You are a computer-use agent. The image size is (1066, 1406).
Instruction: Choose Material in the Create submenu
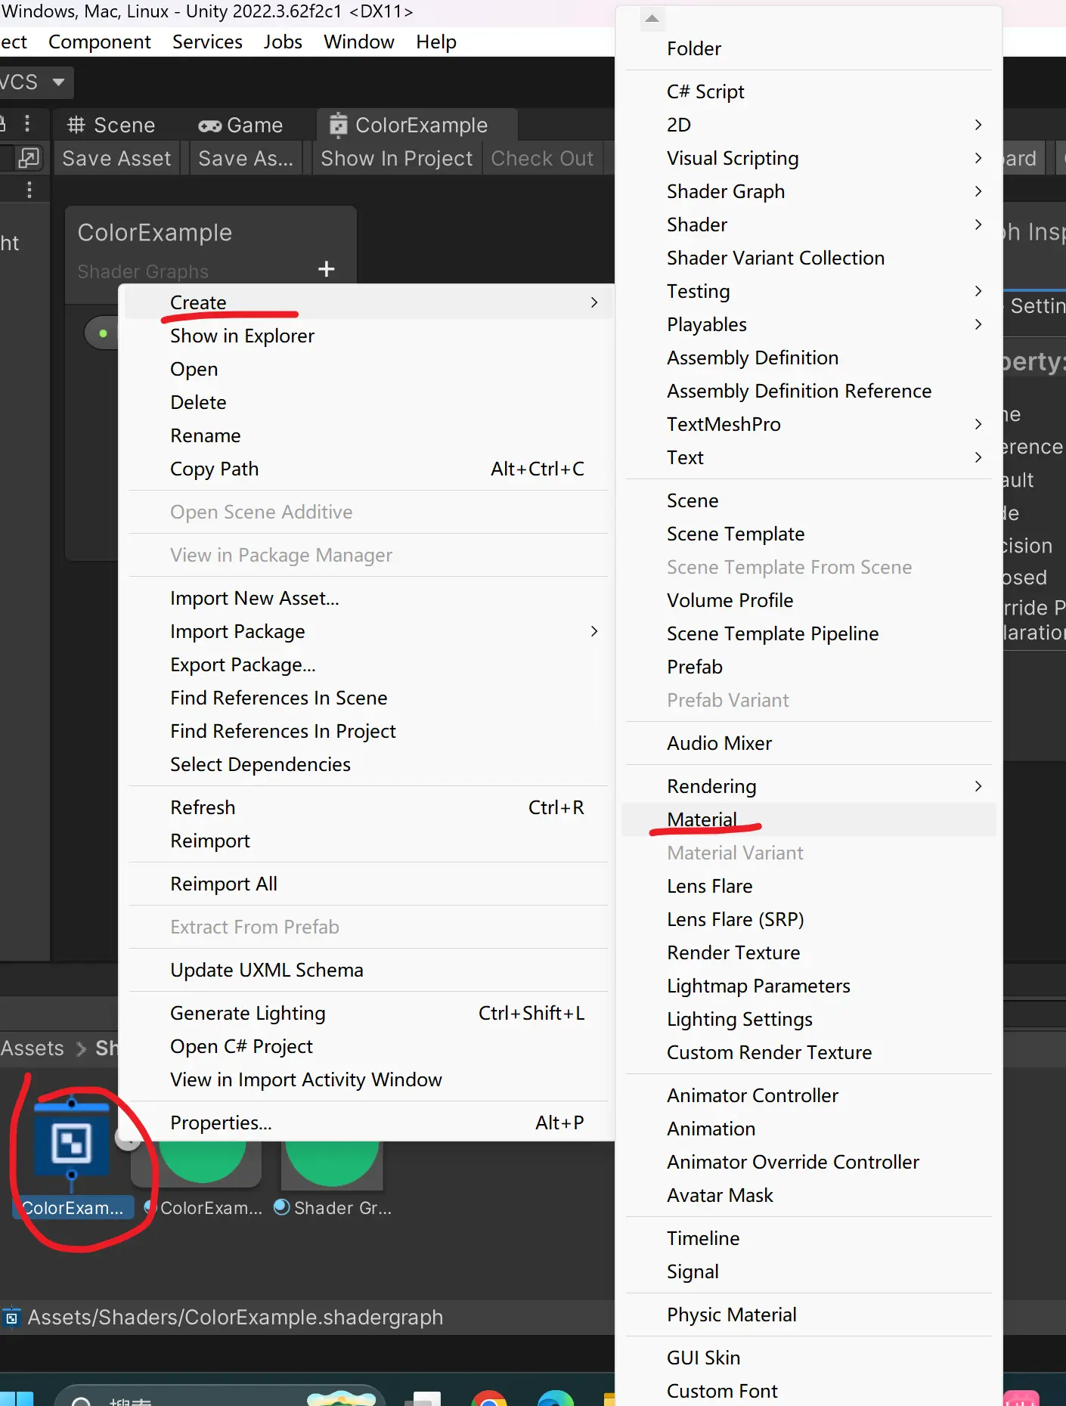808,819
